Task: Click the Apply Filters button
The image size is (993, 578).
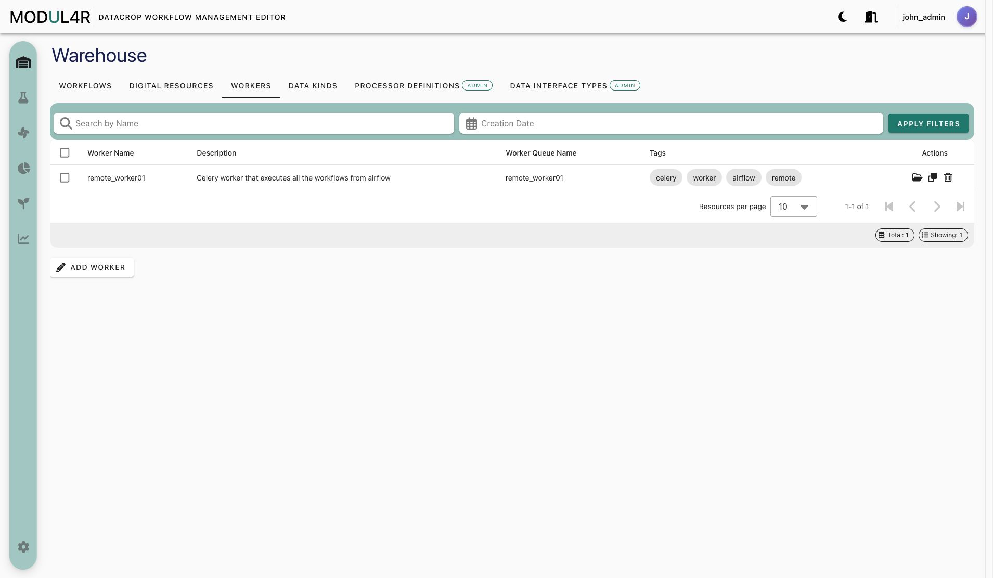Action: click(x=928, y=124)
